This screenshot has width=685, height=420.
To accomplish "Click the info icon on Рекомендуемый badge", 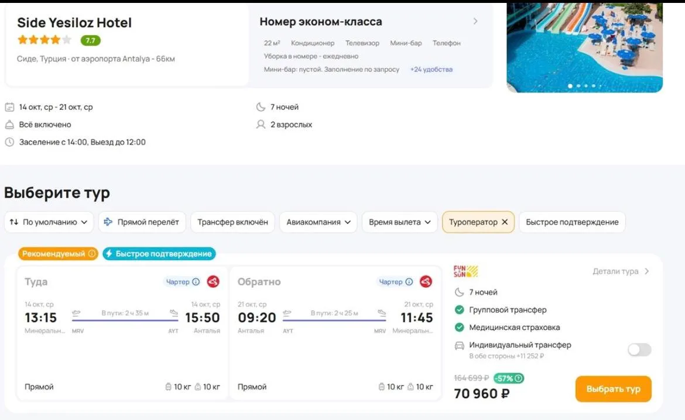I will 92,254.
